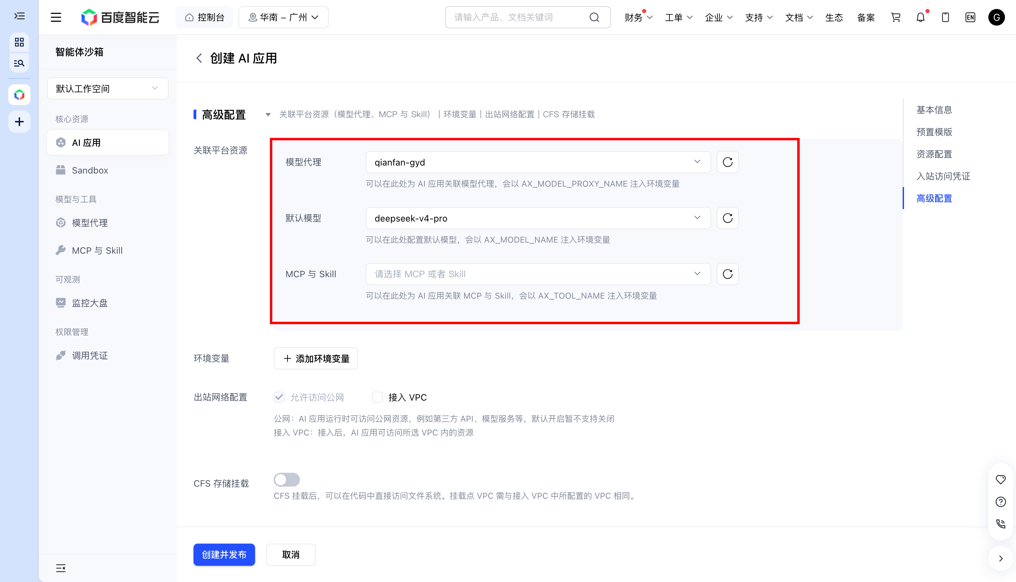Select Sandbox in the sidebar

point(107,170)
